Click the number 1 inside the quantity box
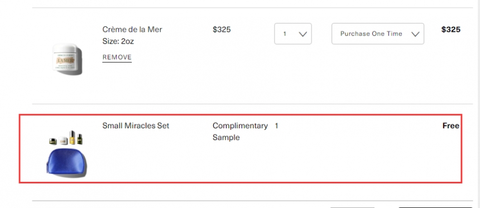 (285, 34)
